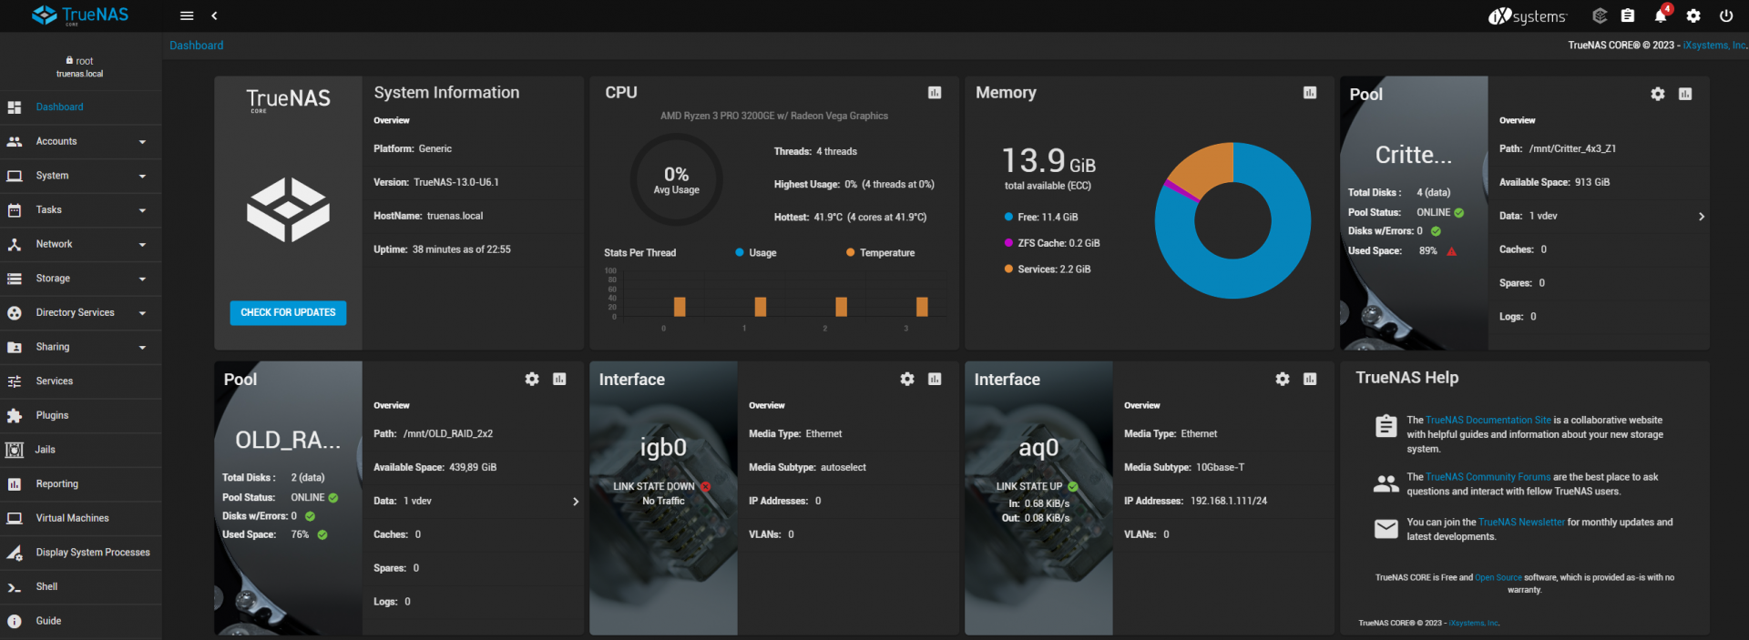Image resolution: width=1749 pixels, height=640 pixels.
Task: Click the Shell prompt icon
Action: [x=15, y=587]
